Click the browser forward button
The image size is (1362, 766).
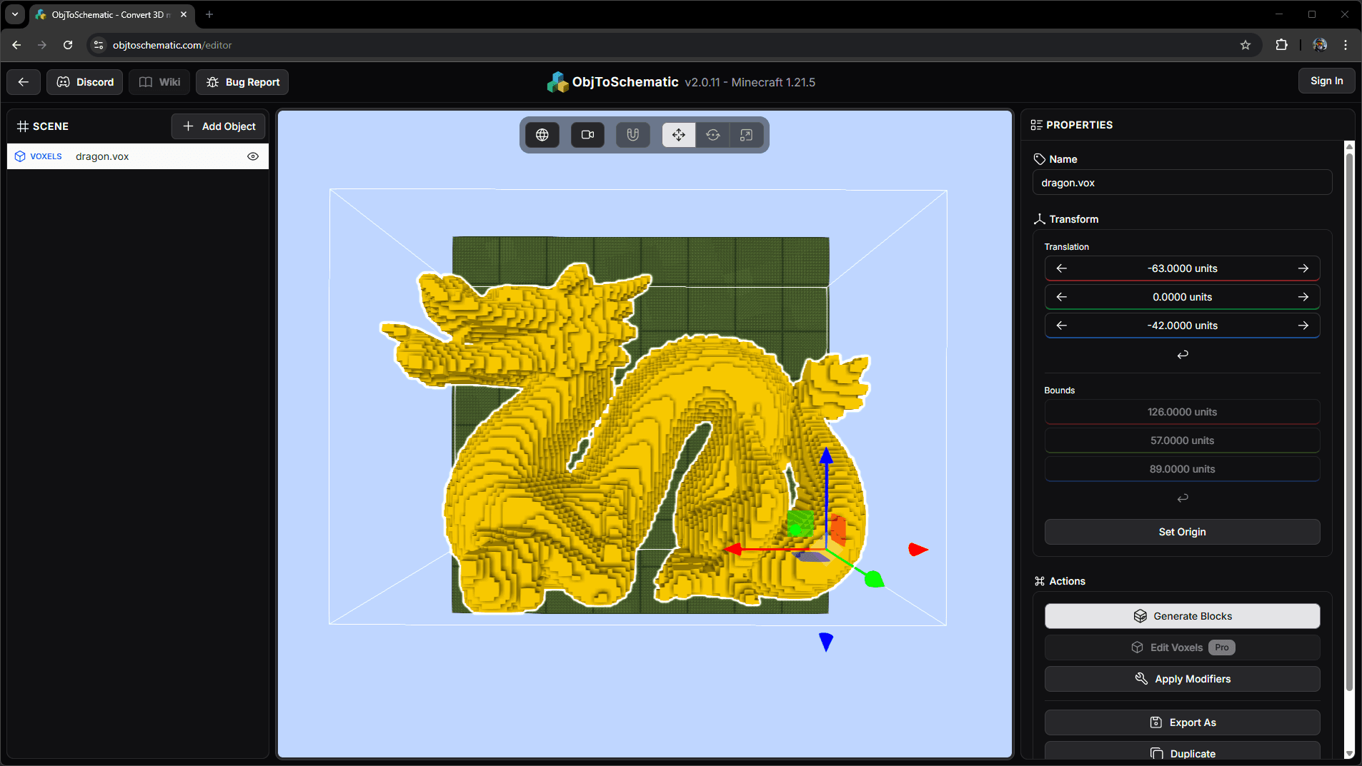42,45
